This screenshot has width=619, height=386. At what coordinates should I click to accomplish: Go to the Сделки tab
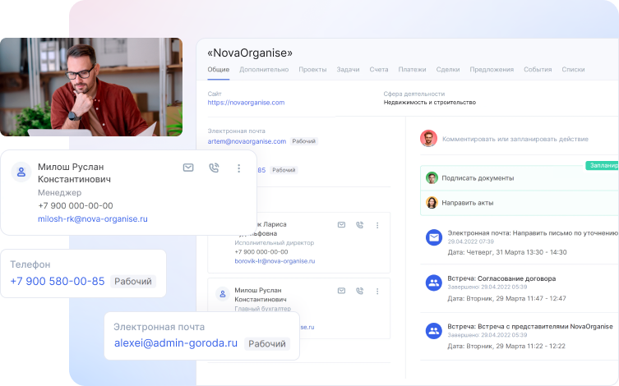tap(448, 70)
